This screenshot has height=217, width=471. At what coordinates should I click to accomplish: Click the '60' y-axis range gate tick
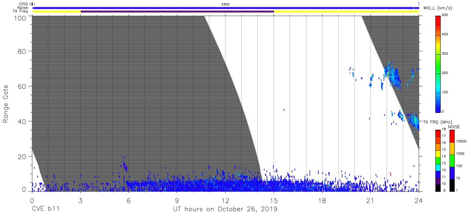pos(22,86)
